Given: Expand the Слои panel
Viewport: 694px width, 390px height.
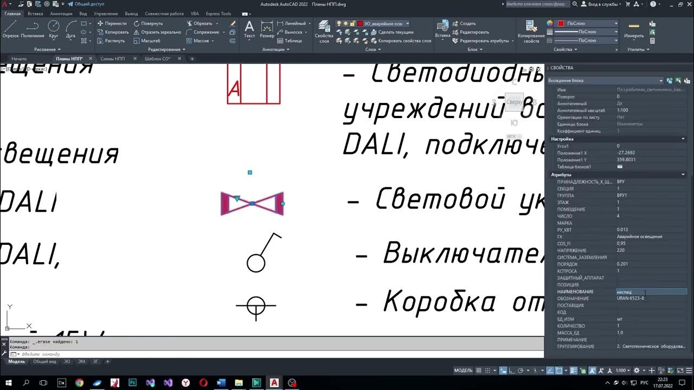Looking at the screenshot, I should 372,49.
